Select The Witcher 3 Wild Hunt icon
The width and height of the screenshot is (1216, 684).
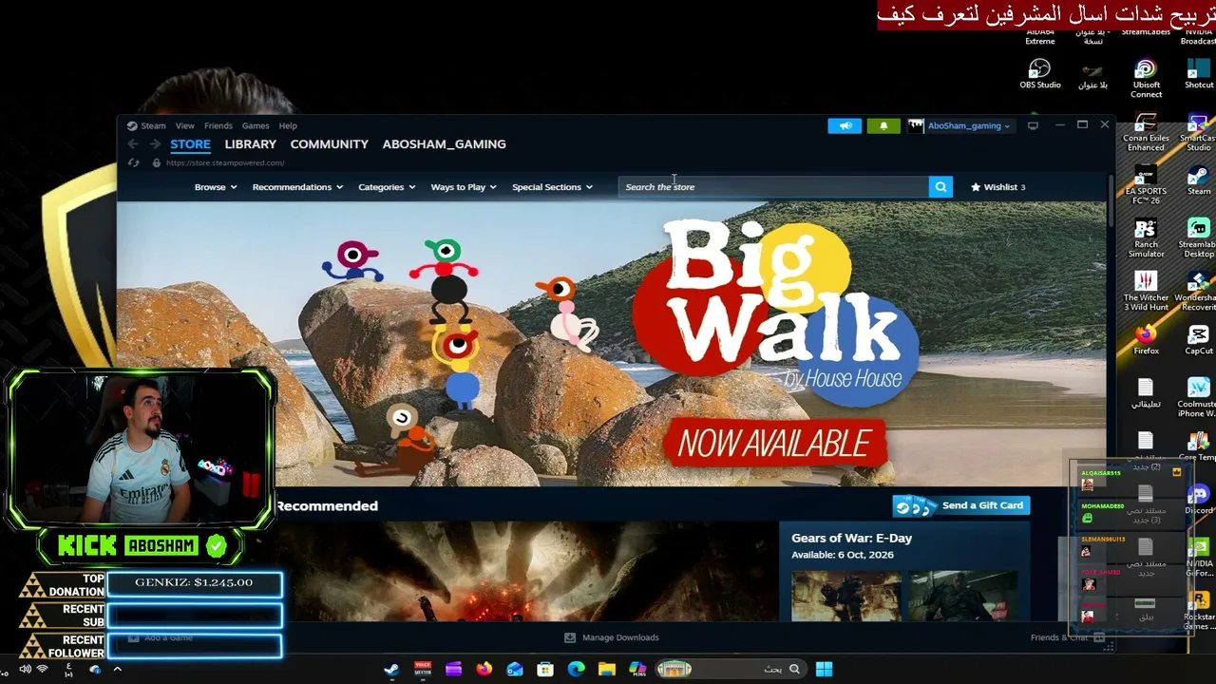pos(1146,292)
